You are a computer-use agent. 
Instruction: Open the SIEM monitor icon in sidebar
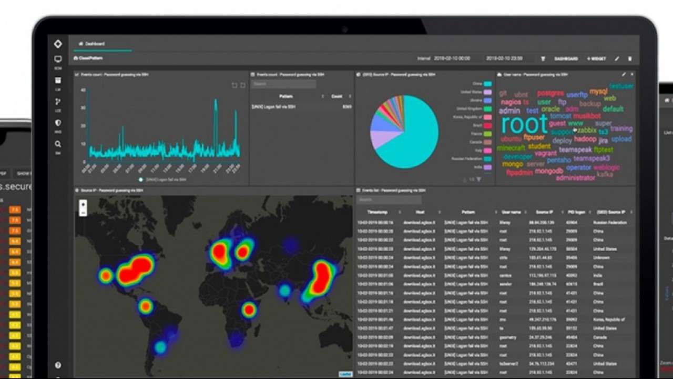pos(58,60)
